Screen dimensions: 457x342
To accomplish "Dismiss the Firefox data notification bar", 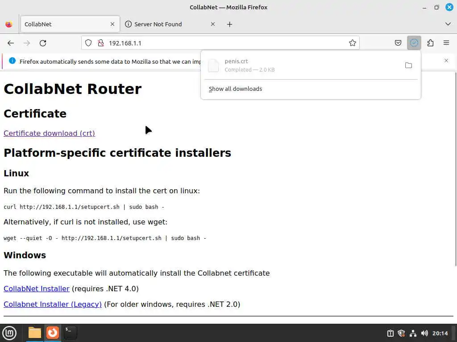I will [x=446, y=61].
